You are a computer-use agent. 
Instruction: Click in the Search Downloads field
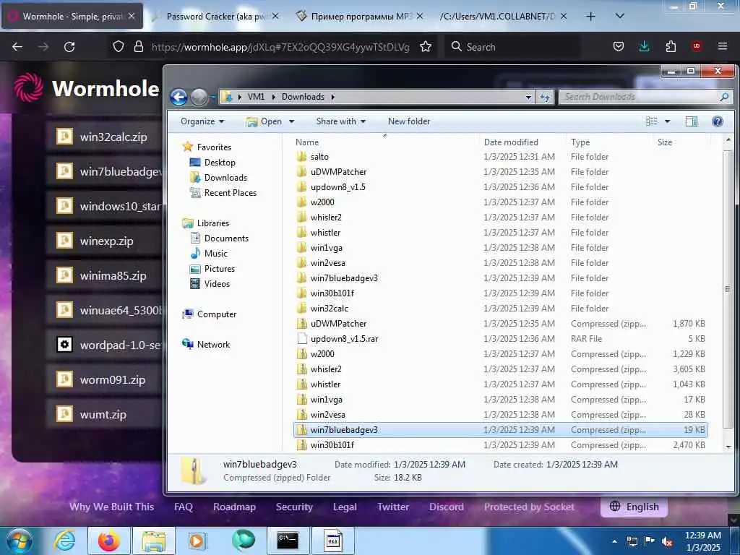(639, 97)
